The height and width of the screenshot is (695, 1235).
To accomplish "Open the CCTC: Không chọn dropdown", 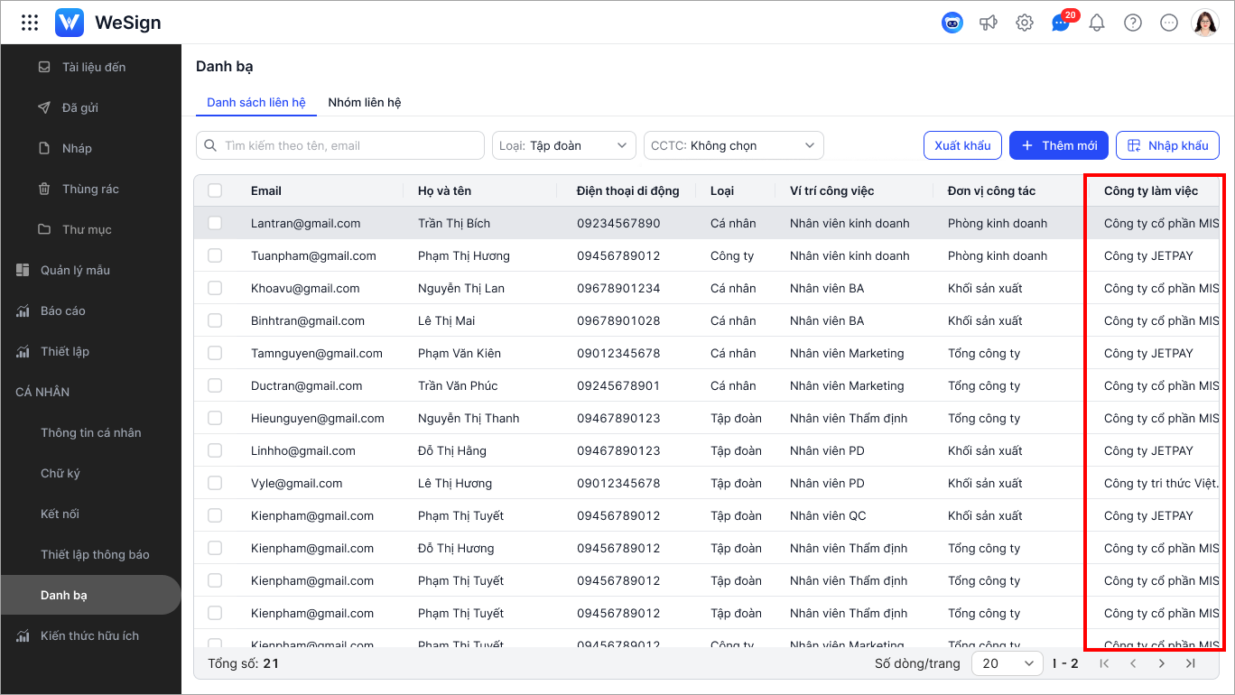I will (733, 145).
